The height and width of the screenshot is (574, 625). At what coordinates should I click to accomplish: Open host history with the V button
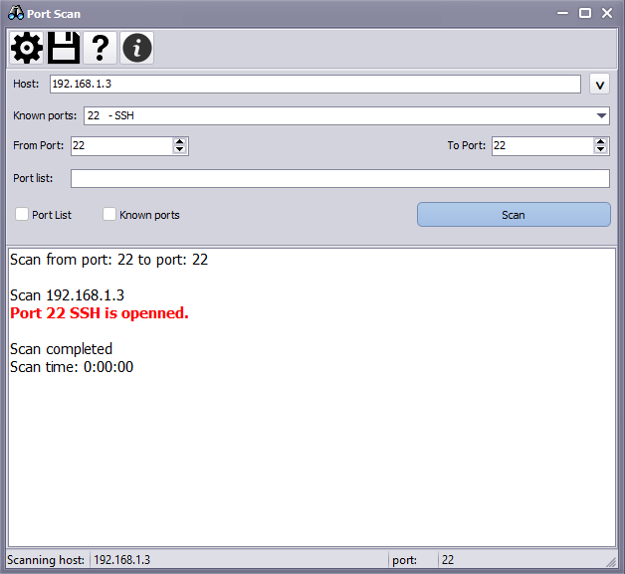click(x=599, y=85)
